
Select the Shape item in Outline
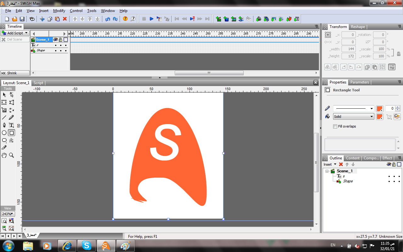click(348, 181)
